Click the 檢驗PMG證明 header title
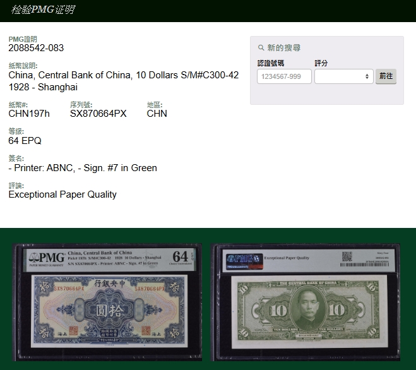Screen dimensions: 416x370 (x=43, y=10)
